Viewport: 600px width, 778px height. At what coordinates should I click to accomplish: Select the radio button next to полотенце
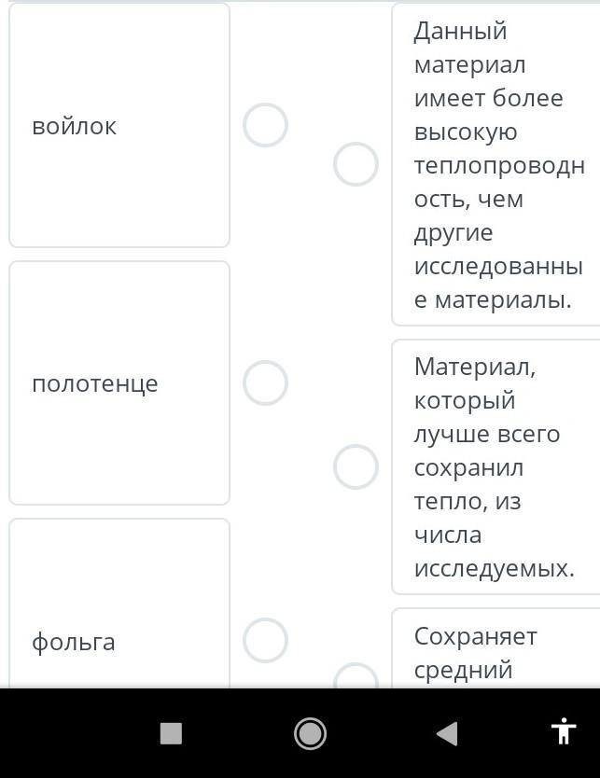click(265, 382)
